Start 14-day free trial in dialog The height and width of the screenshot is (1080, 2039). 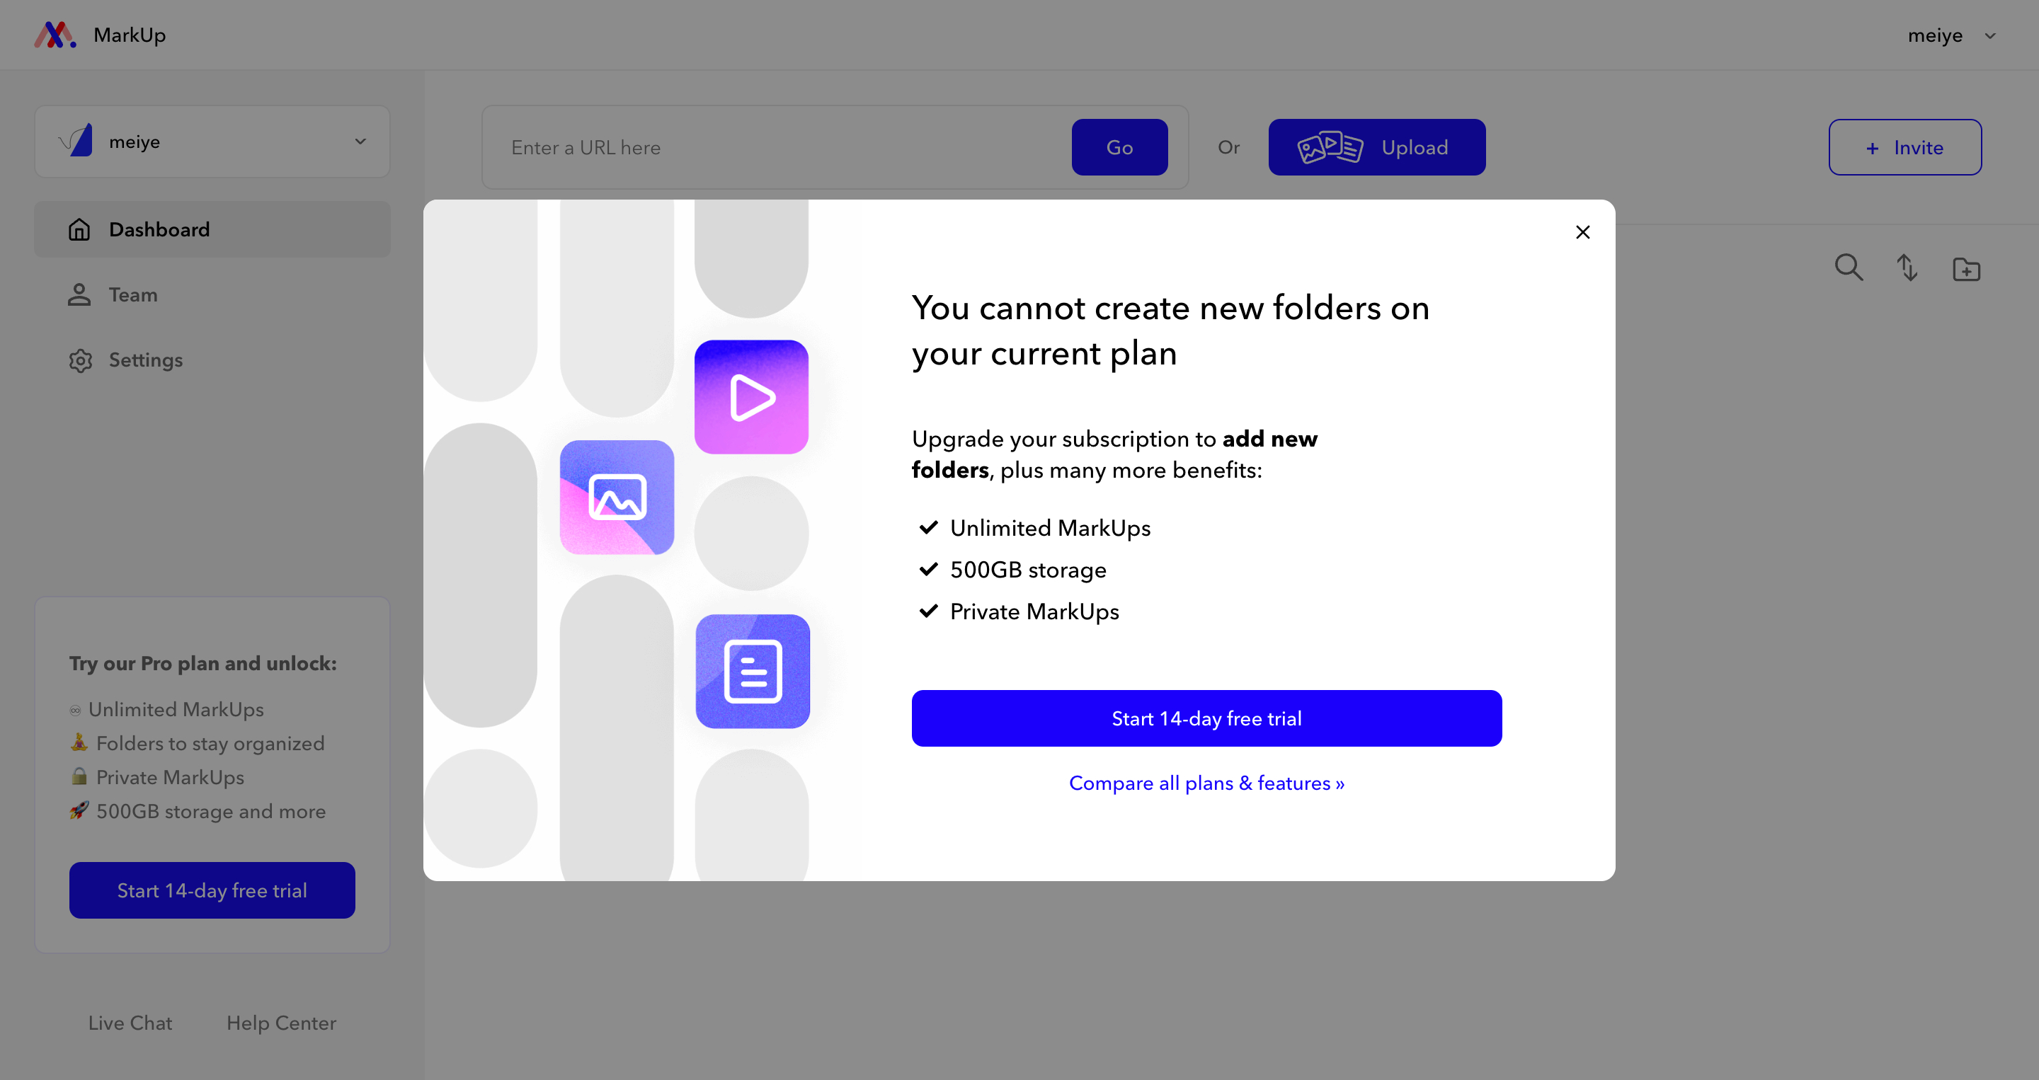tap(1206, 718)
